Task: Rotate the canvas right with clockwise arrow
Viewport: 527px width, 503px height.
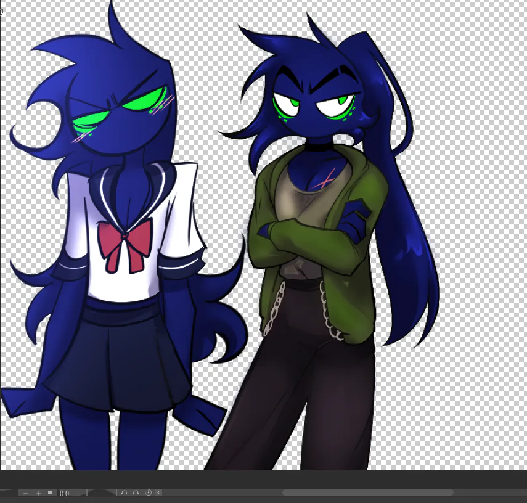Action: click(x=136, y=493)
